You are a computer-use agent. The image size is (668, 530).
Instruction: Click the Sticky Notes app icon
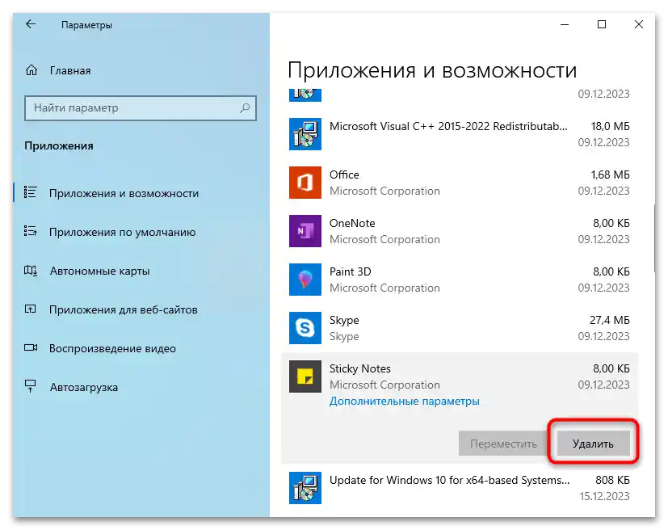pyautogui.click(x=305, y=376)
